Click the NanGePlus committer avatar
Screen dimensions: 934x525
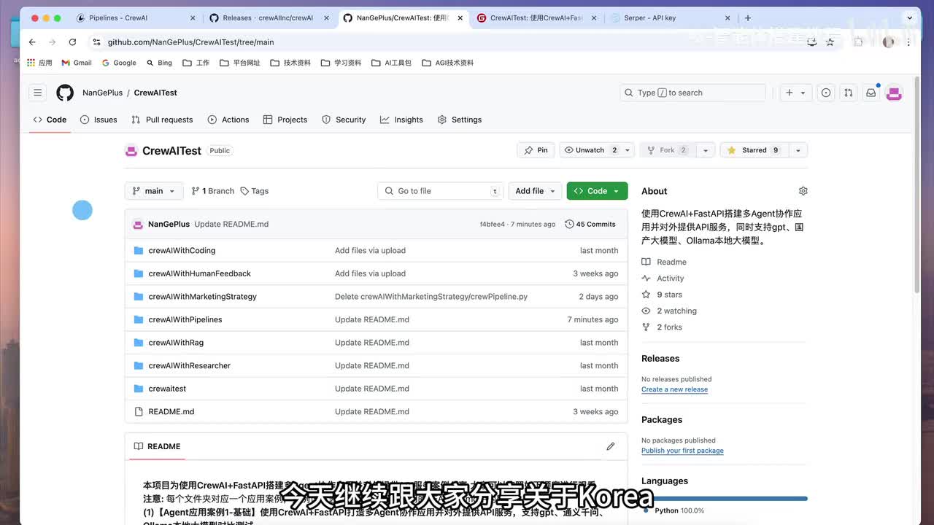click(138, 225)
